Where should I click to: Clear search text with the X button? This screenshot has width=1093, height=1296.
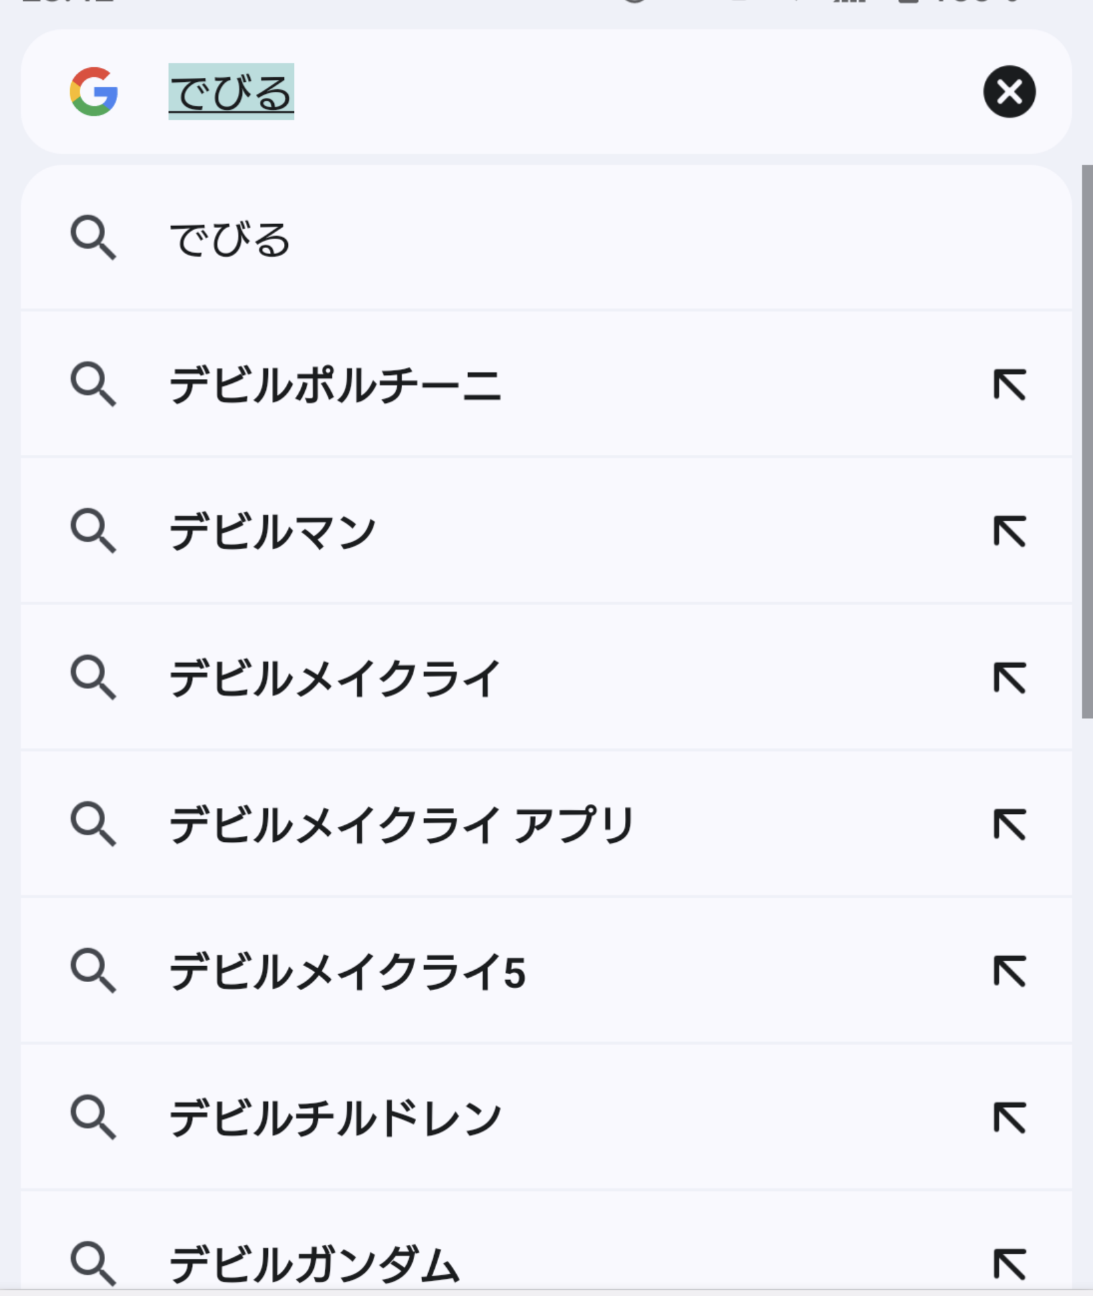(x=1009, y=92)
